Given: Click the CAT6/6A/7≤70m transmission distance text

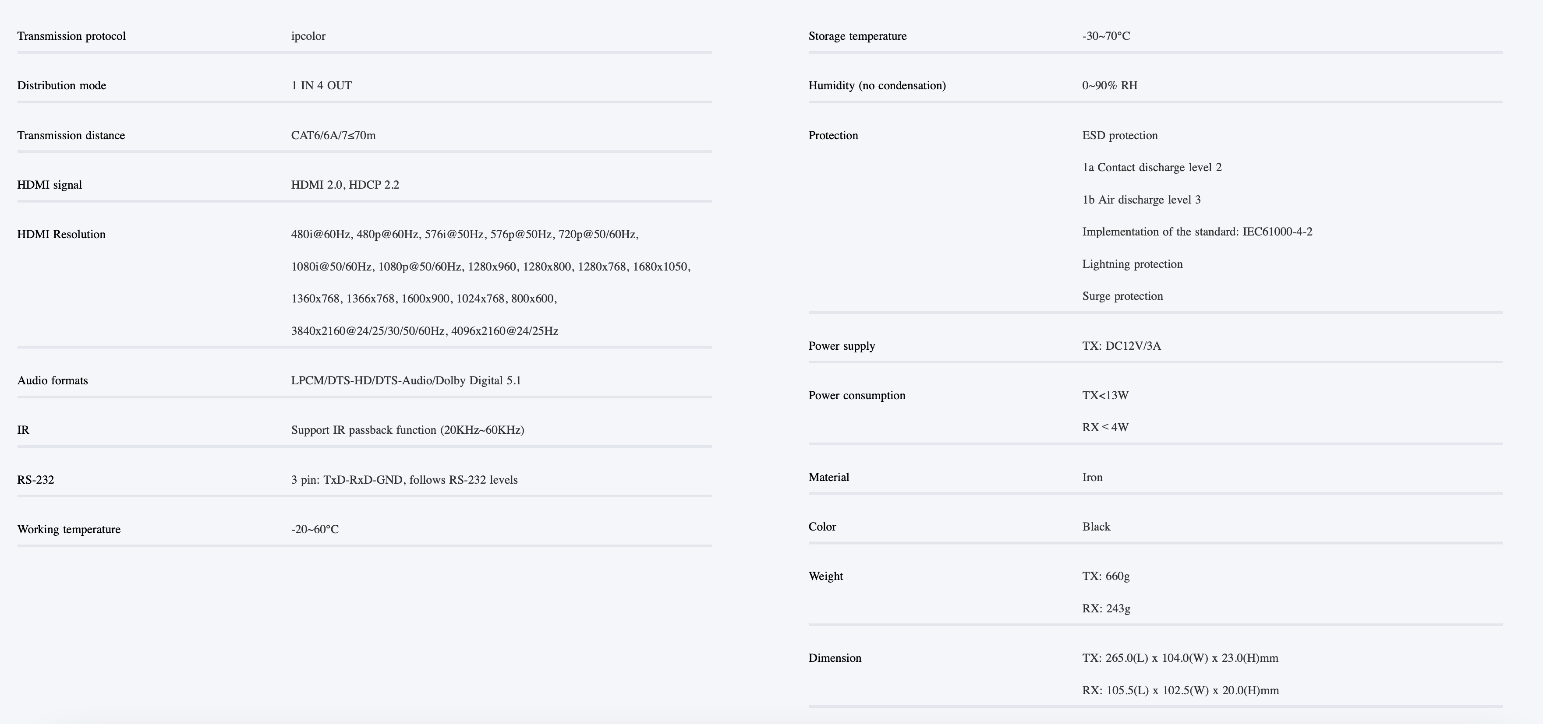Looking at the screenshot, I should tap(334, 135).
